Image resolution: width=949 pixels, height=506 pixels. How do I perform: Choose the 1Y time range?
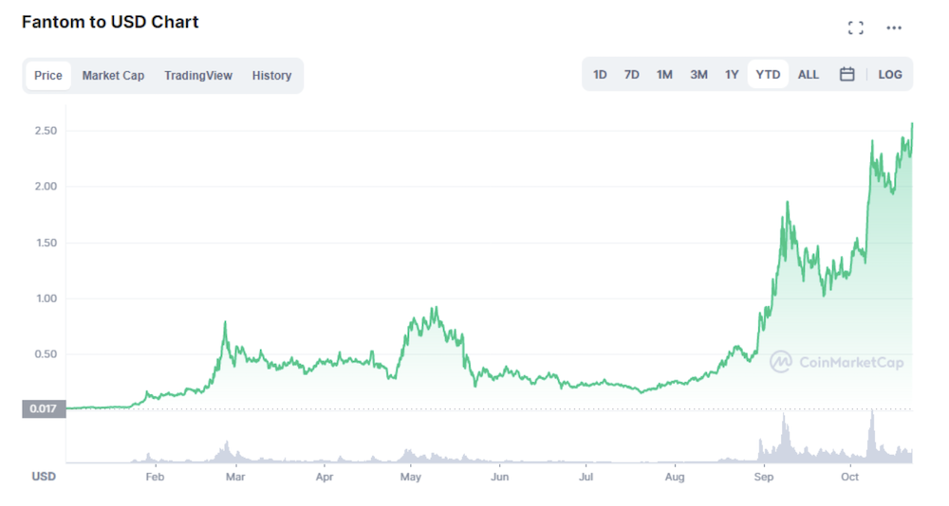point(732,74)
